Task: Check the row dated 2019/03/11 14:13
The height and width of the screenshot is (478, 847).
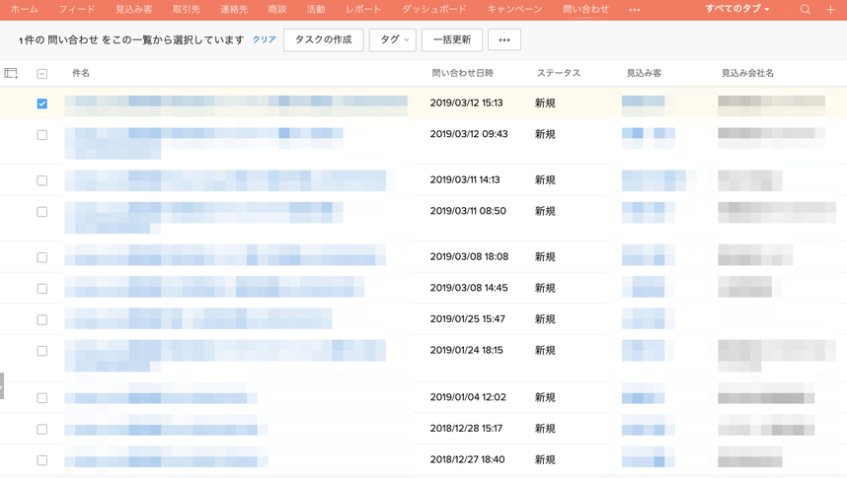Action: (x=41, y=180)
